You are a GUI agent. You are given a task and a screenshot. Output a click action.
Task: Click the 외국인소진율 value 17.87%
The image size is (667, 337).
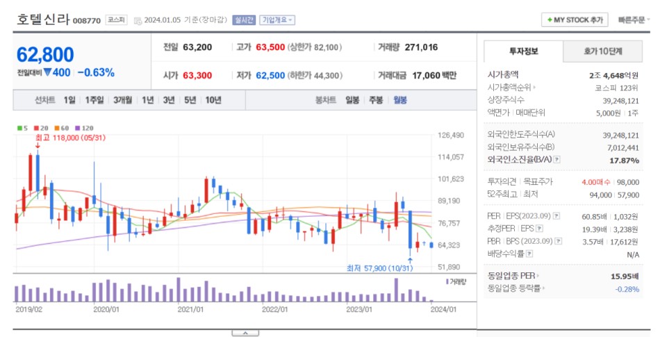[624, 161]
